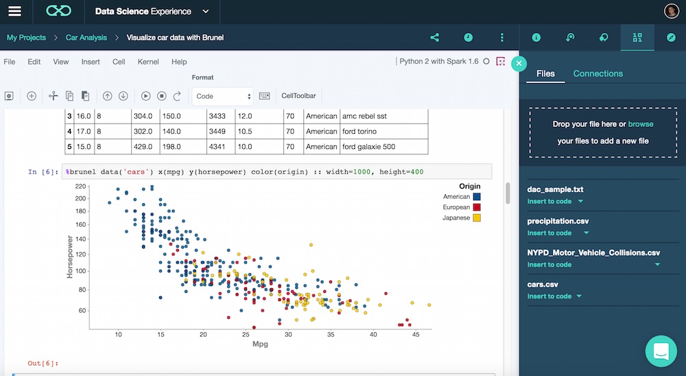Click the European red legend swatch
The width and height of the screenshot is (686, 376).
pyautogui.click(x=476, y=207)
